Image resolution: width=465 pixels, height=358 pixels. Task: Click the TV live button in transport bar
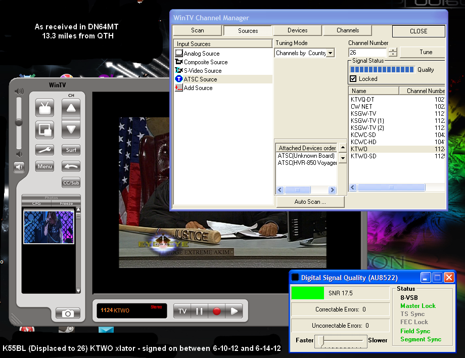182,311
